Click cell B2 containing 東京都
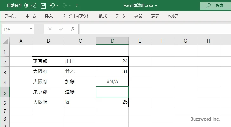This screenshot has width=231, height=127. point(48,62)
